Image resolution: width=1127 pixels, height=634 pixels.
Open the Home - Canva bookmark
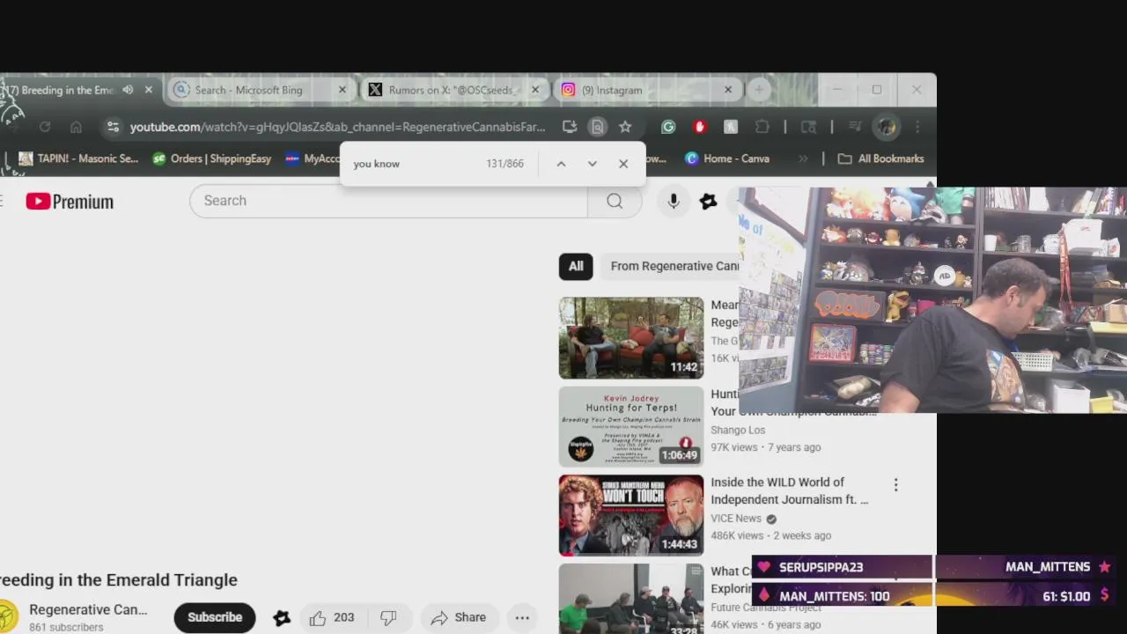(x=726, y=158)
